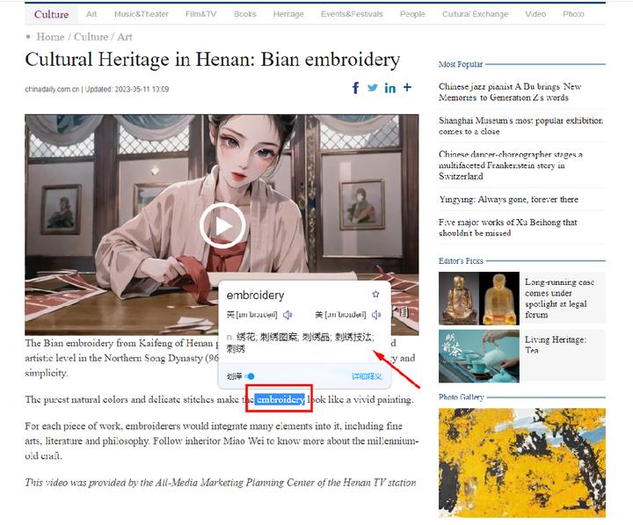View the yellow painting in Photo Gallery

[x=522, y=463]
